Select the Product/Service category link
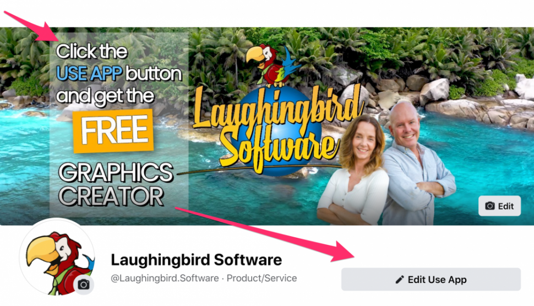Screen dimensions: 534x306 coord(261,278)
